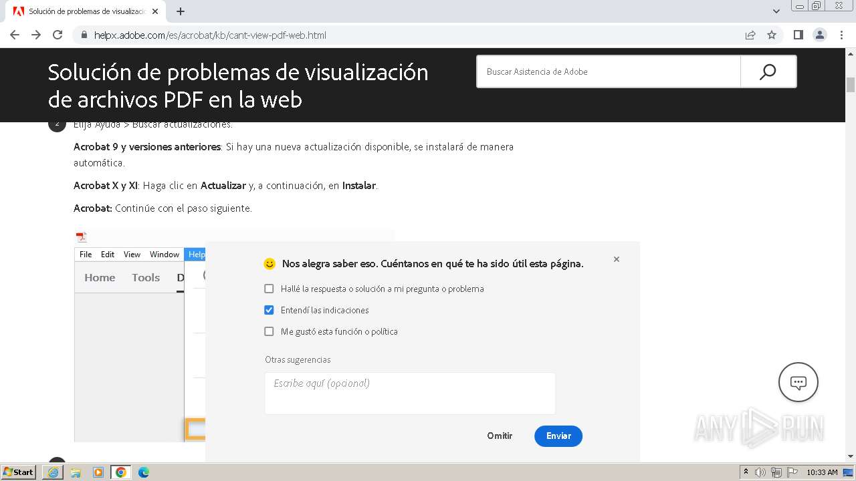Click the page title heading text

point(238,86)
